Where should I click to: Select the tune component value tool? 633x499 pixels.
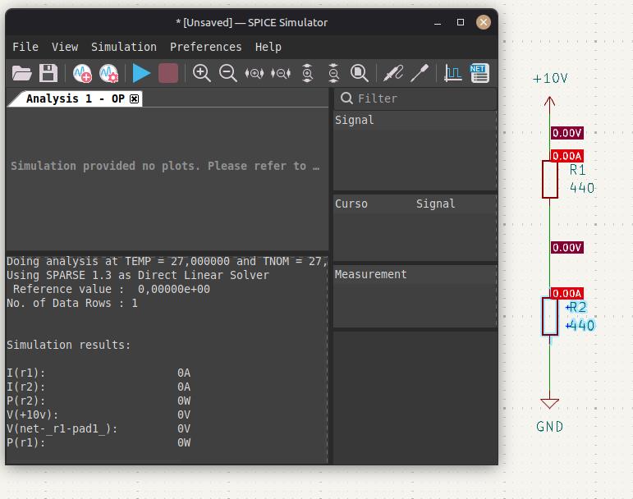pyautogui.click(x=420, y=73)
